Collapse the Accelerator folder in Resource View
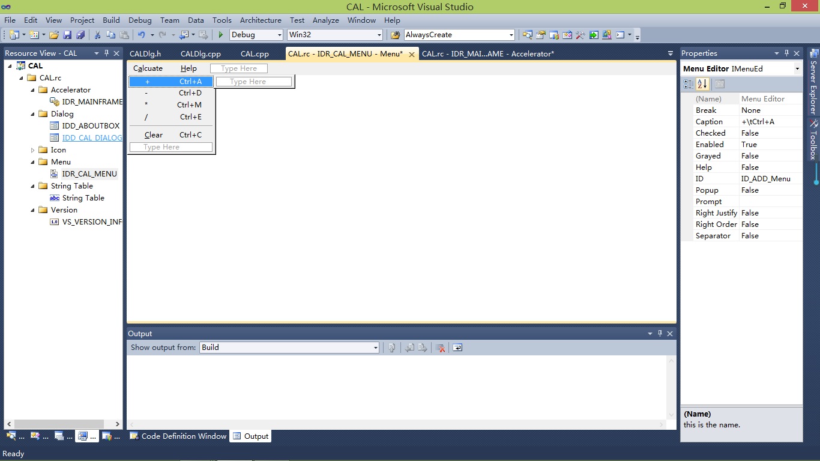This screenshot has width=820, height=461. [33, 90]
